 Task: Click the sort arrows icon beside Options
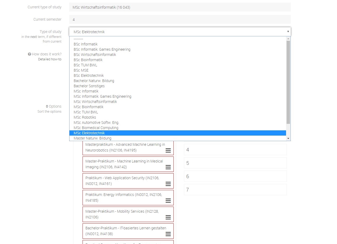[x=47, y=106]
